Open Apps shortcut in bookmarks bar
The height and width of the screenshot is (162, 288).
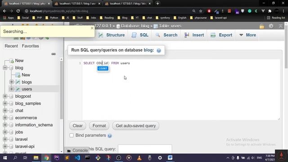9,18
